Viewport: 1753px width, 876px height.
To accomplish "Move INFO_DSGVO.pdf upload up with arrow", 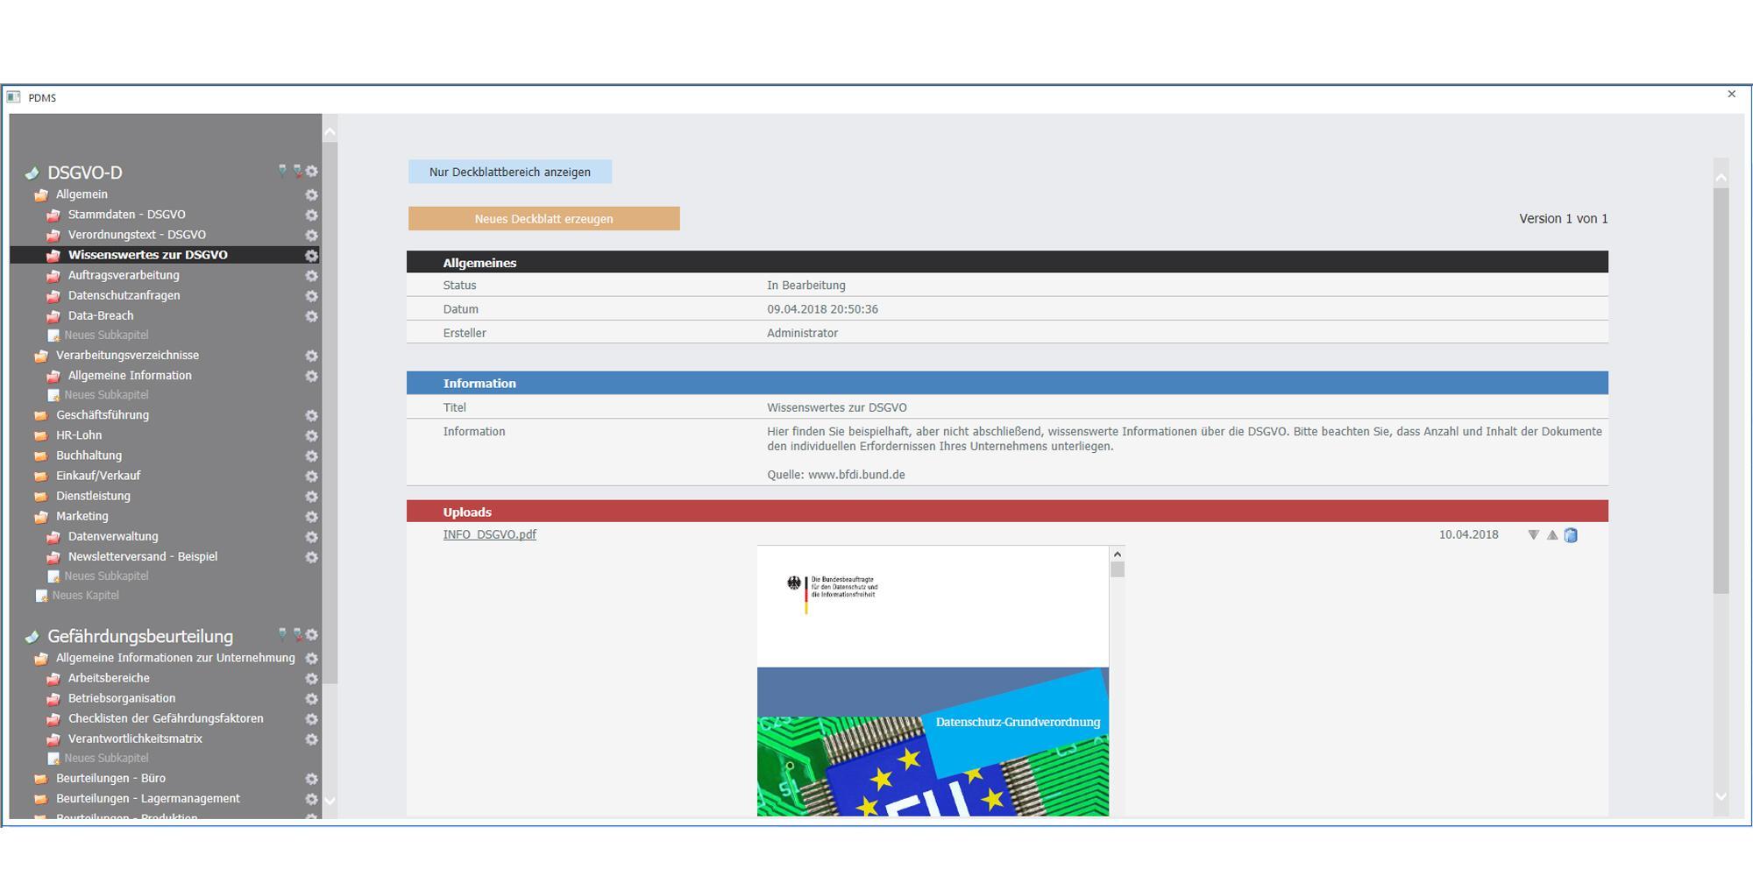I will (1552, 534).
